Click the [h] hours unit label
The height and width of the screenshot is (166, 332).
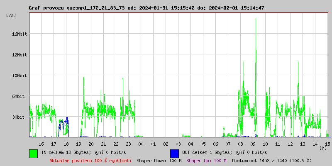coord(323,148)
